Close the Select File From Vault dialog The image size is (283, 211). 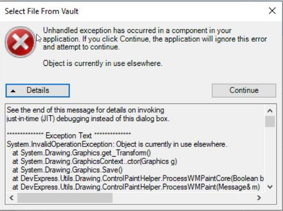(x=272, y=11)
